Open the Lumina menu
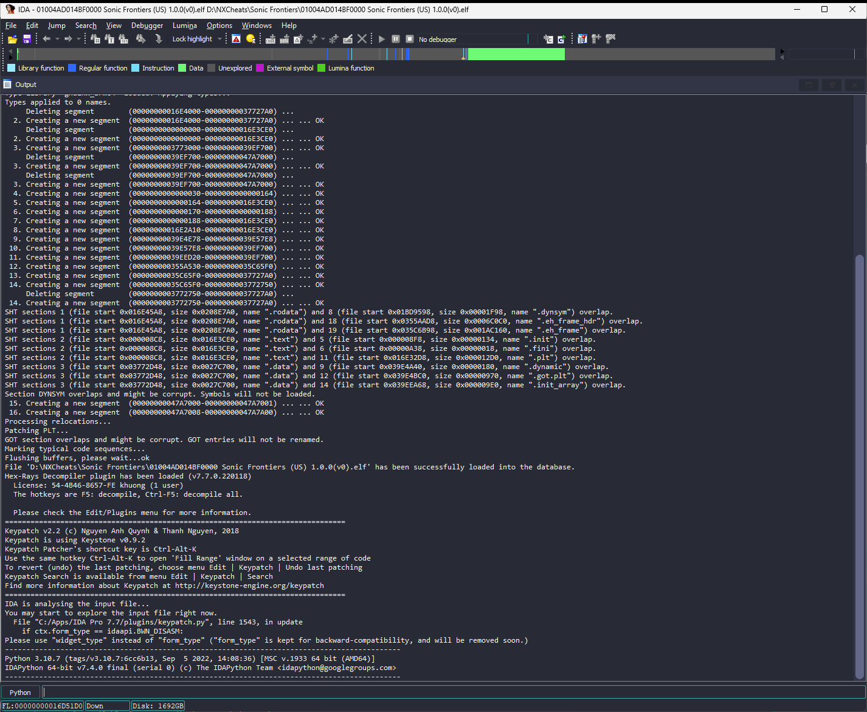The width and height of the screenshot is (867, 712). pyautogui.click(x=185, y=26)
